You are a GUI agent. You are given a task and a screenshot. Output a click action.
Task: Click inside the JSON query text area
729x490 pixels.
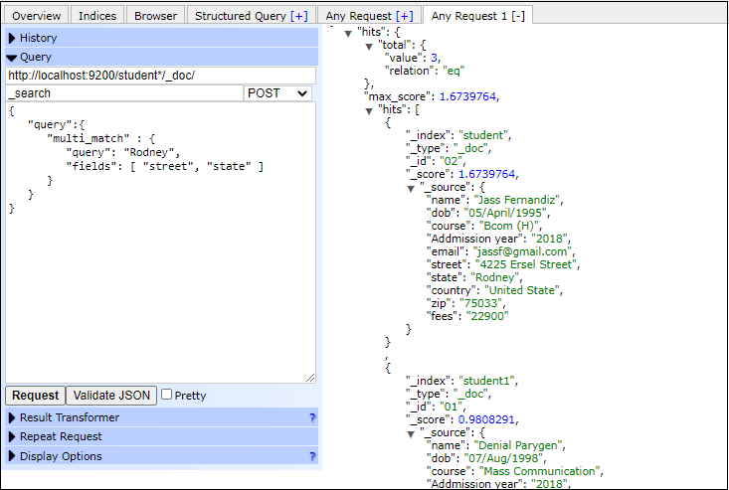(160, 243)
